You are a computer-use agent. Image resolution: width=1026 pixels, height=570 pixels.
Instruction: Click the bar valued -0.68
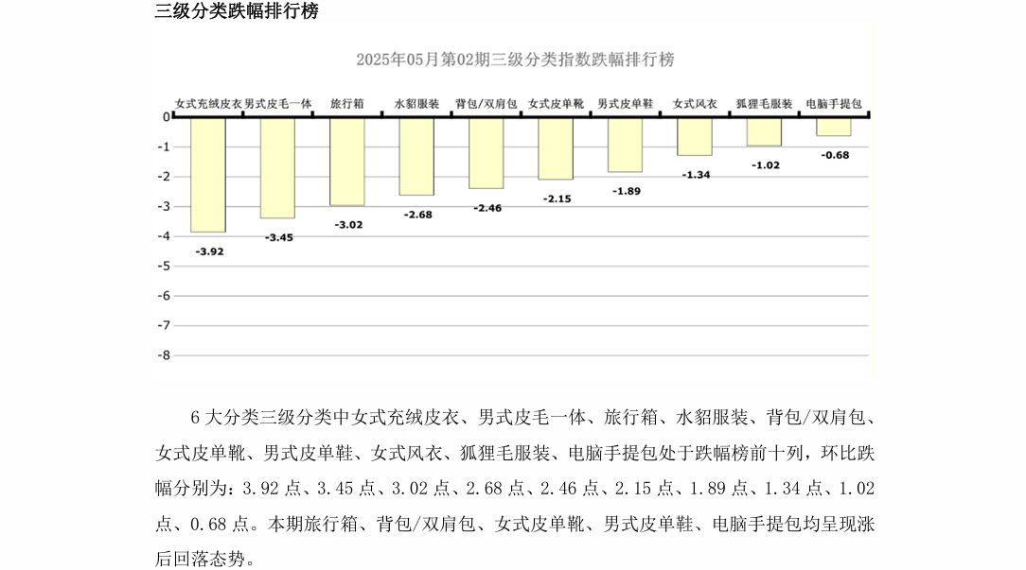click(x=834, y=127)
